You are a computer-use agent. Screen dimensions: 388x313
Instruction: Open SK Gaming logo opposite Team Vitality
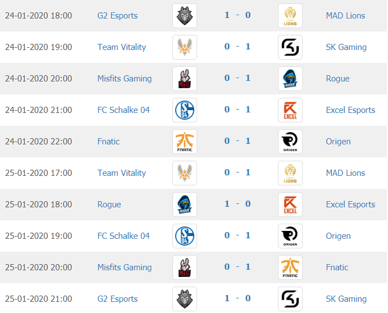coord(290,47)
